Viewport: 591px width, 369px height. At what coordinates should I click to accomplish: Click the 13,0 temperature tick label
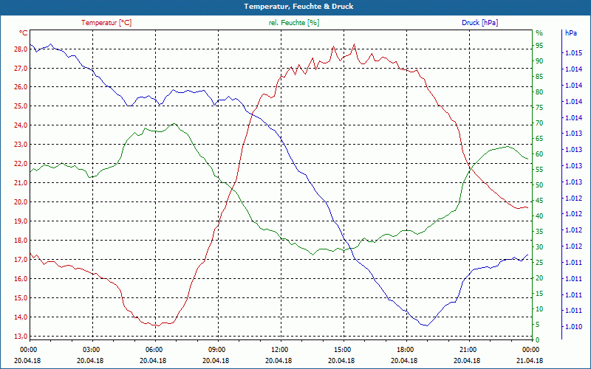point(19,337)
